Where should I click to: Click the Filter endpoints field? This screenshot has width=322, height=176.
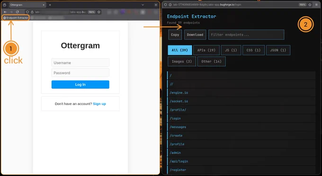coord(246,35)
